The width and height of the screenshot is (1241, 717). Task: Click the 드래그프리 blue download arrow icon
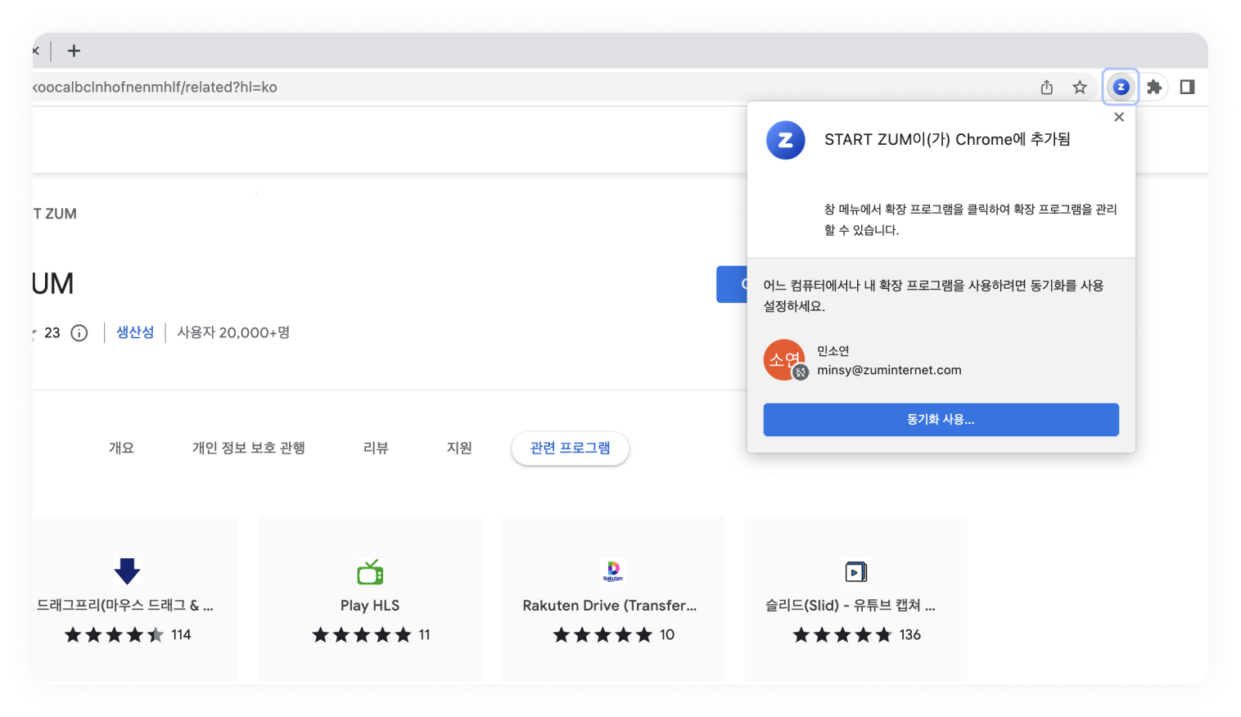coord(127,571)
